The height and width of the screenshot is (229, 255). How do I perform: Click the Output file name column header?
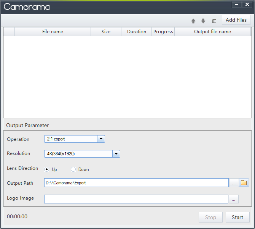coord(212,32)
